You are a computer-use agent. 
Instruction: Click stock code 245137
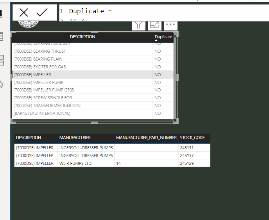(x=187, y=156)
